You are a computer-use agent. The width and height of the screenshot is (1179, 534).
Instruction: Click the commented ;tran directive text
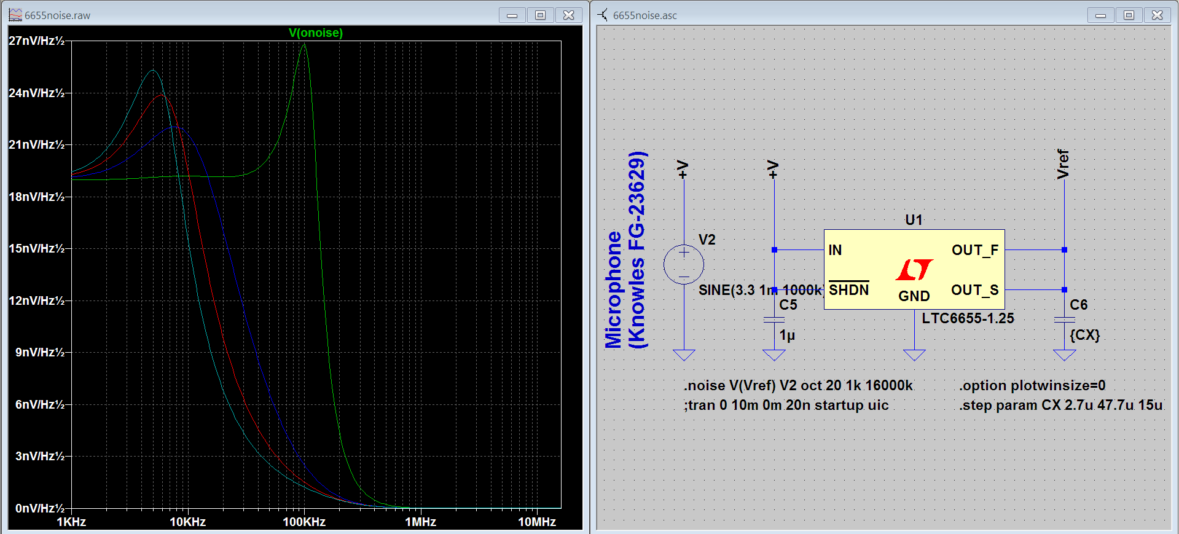click(x=786, y=405)
